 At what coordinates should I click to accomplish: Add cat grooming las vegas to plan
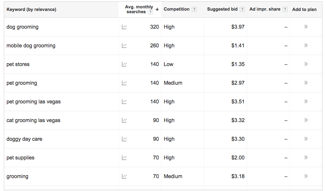306,120
